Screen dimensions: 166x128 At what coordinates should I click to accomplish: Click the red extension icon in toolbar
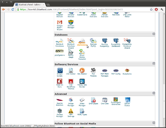click(156, 9)
